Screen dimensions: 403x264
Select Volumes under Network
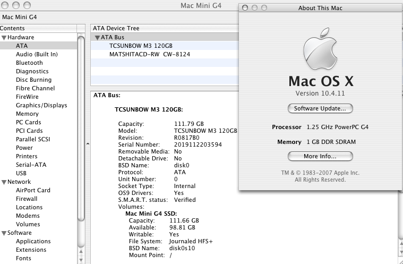tap(28, 224)
